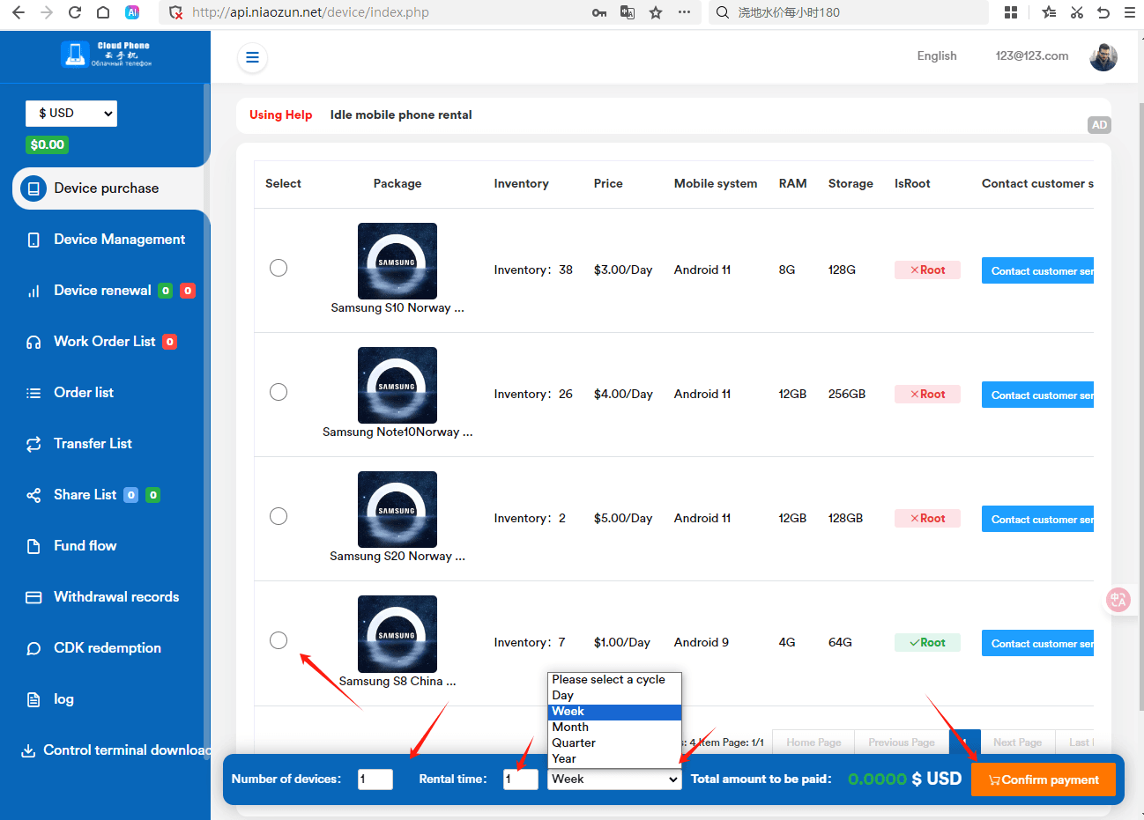Screen dimensions: 1144x820
Task: Select the Samsung Note10 Norway radio button
Action: pos(279,392)
